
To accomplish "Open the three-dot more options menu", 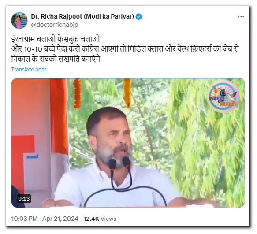I will pyautogui.click(x=241, y=17).
